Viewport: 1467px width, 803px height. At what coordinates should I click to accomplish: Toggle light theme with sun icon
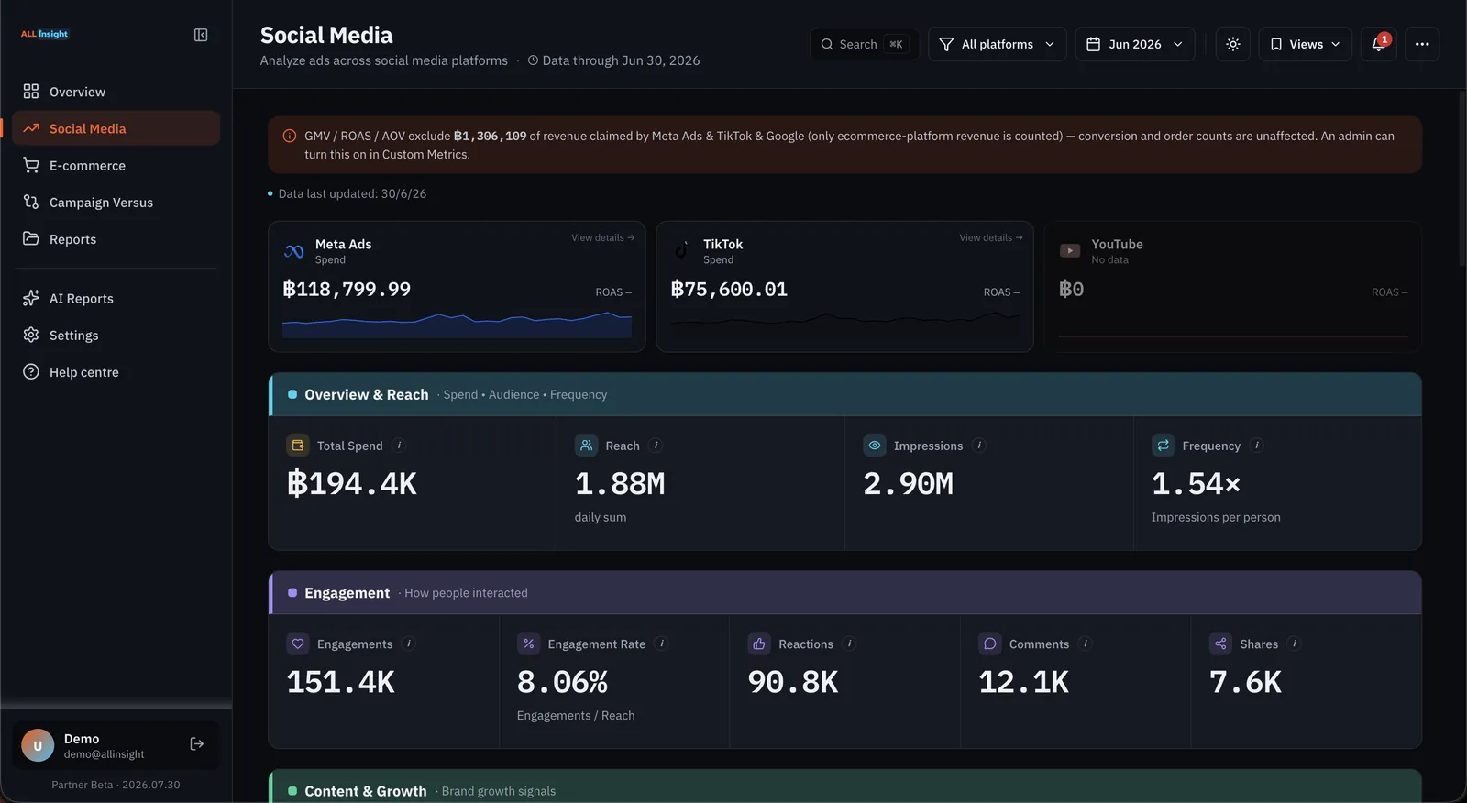pyautogui.click(x=1233, y=44)
